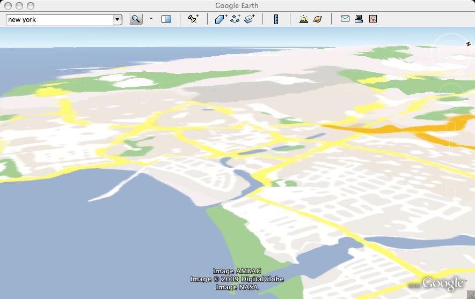Add a polygon to the map
This screenshot has width=475, height=299.
point(221,19)
